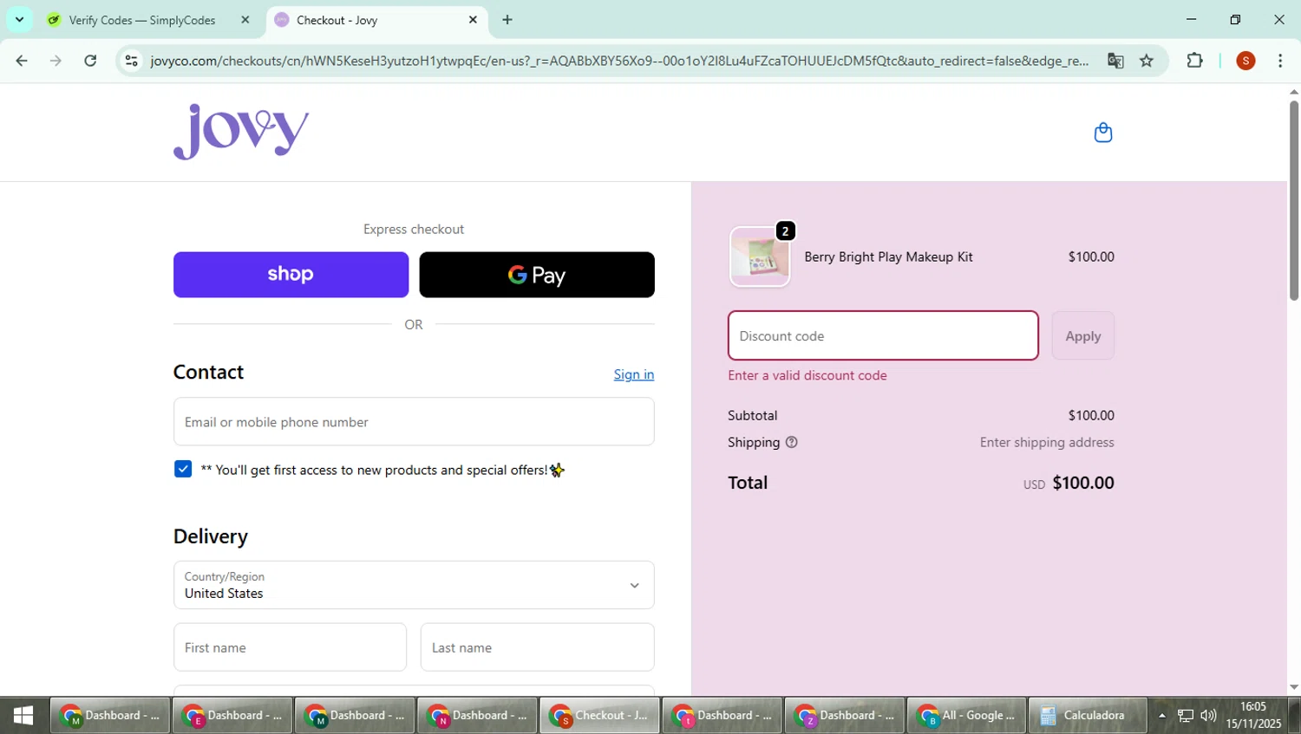Open a new browser tab
The height and width of the screenshot is (734, 1301).
point(507,20)
